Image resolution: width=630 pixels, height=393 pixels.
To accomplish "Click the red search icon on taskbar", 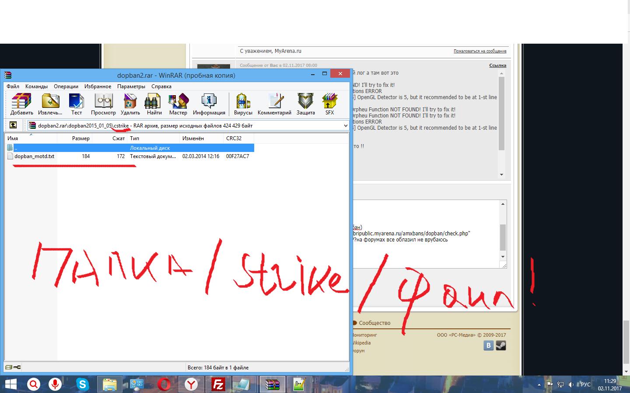I will pos(33,385).
